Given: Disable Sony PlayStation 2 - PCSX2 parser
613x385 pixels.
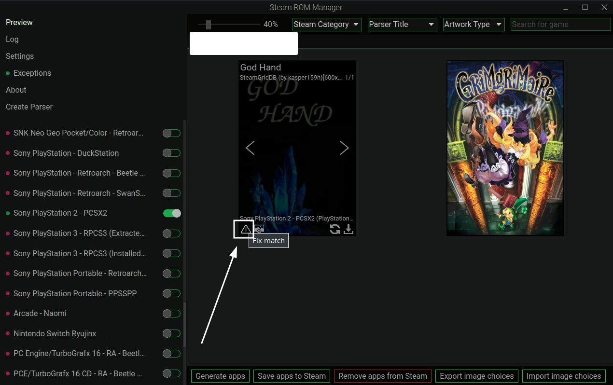Looking at the screenshot, I should (x=171, y=213).
